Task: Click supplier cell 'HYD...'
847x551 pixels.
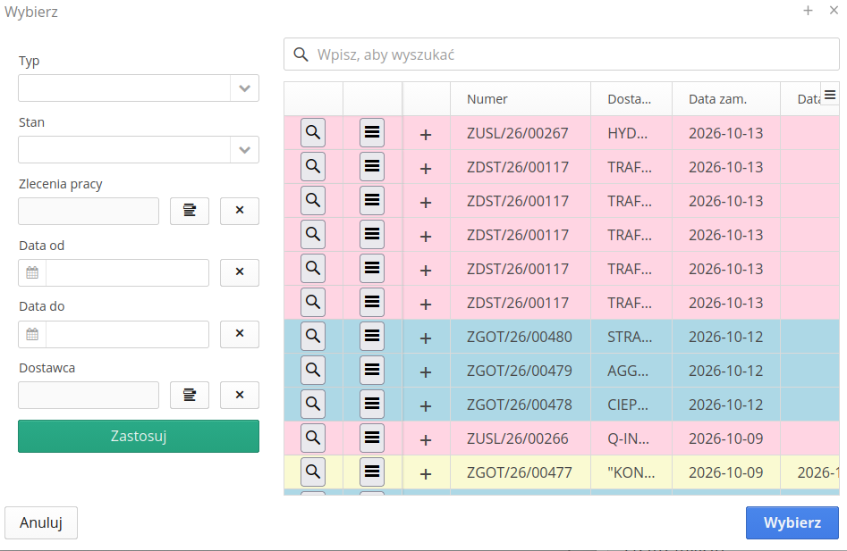Action: click(631, 133)
